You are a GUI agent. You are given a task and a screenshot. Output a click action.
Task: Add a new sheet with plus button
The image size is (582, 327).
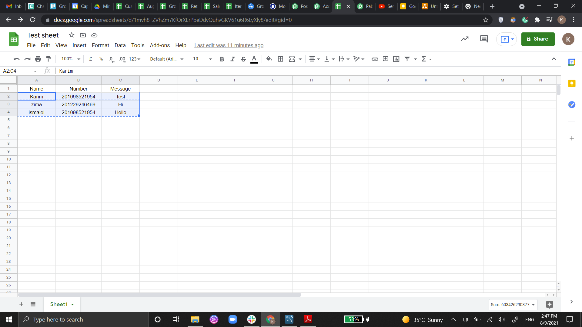coord(21,304)
